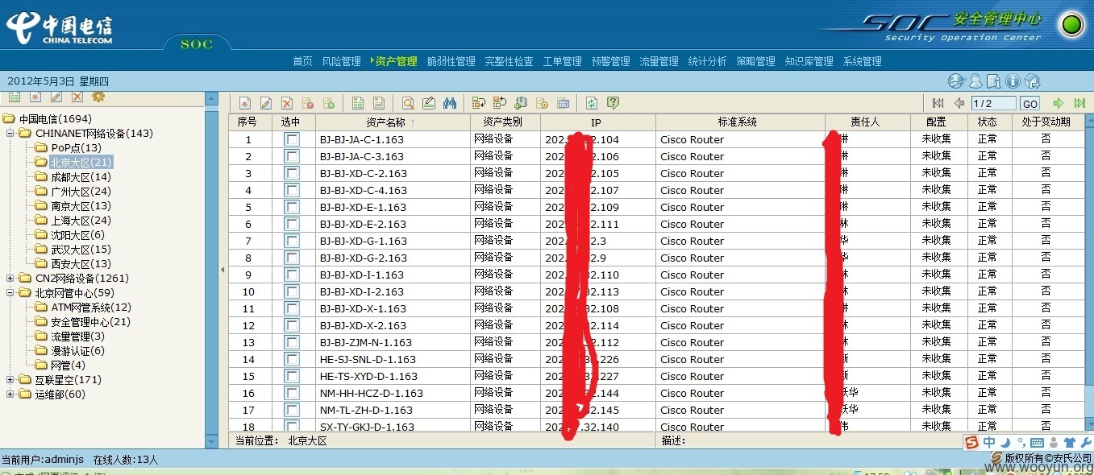Screen dimensions: 1094x475
Task: Go to the previous page with the gray arrow
Action: [959, 103]
